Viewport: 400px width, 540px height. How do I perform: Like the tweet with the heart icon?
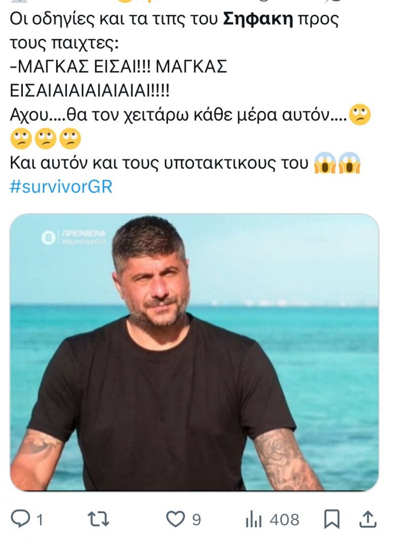pyautogui.click(x=175, y=519)
